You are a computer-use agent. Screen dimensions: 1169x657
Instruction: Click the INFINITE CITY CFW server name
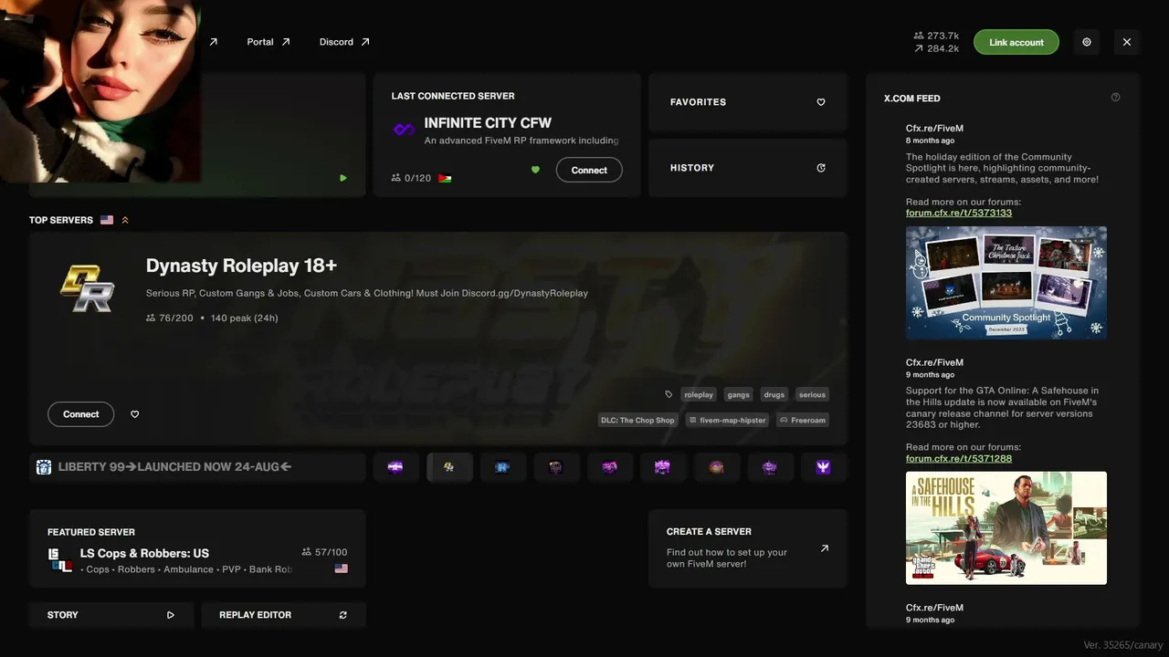(488, 123)
